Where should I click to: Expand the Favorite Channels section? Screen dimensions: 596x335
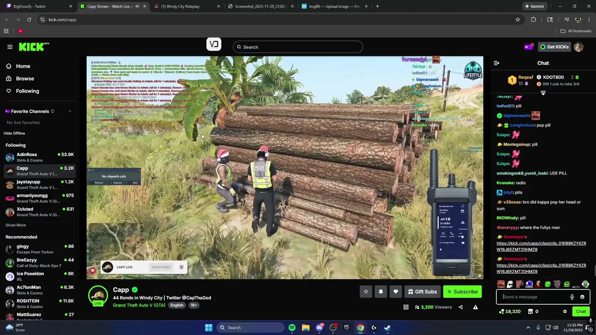(x=70, y=111)
